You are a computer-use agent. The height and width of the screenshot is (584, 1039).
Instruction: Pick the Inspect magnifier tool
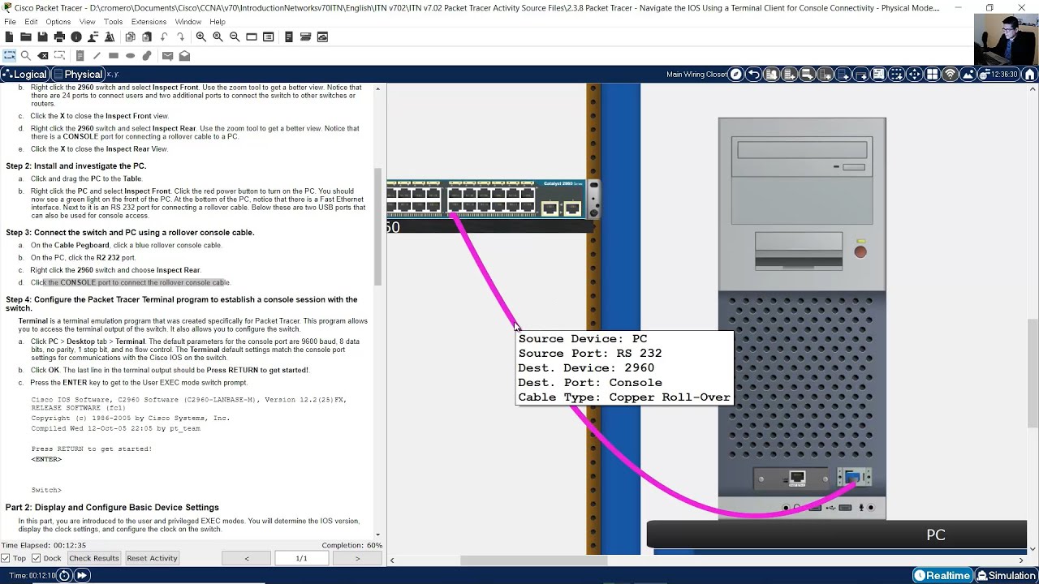click(26, 56)
